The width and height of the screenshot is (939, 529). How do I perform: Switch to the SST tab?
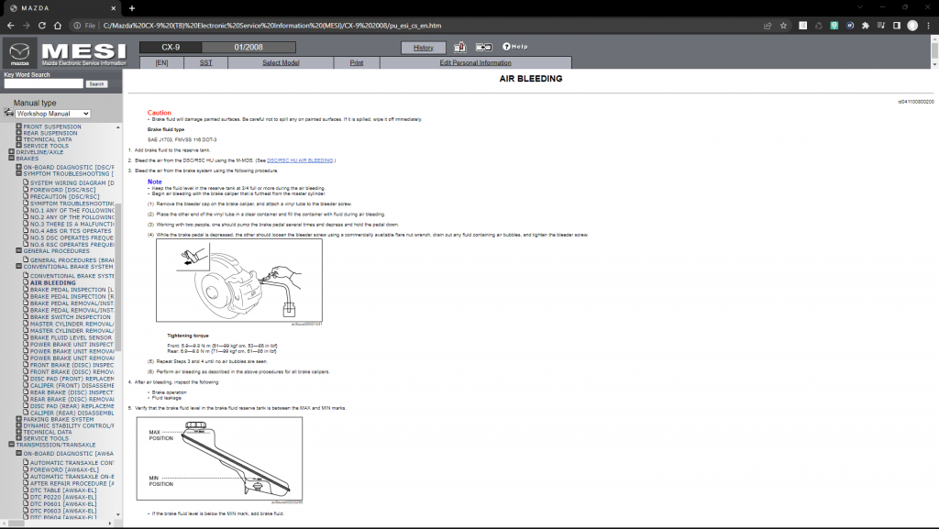click(206, 62)
